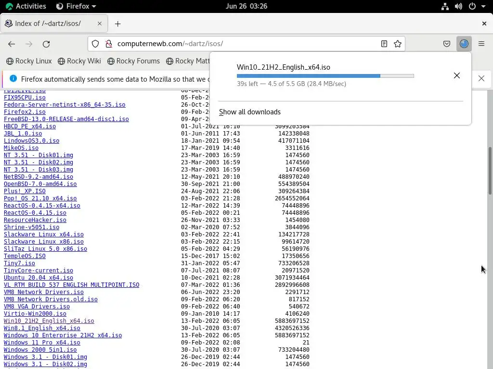This screenshot has width=493, height=369.
Task: Open VM8_Network_Drivers.old.iso link
Action: (x=51, y=300)
